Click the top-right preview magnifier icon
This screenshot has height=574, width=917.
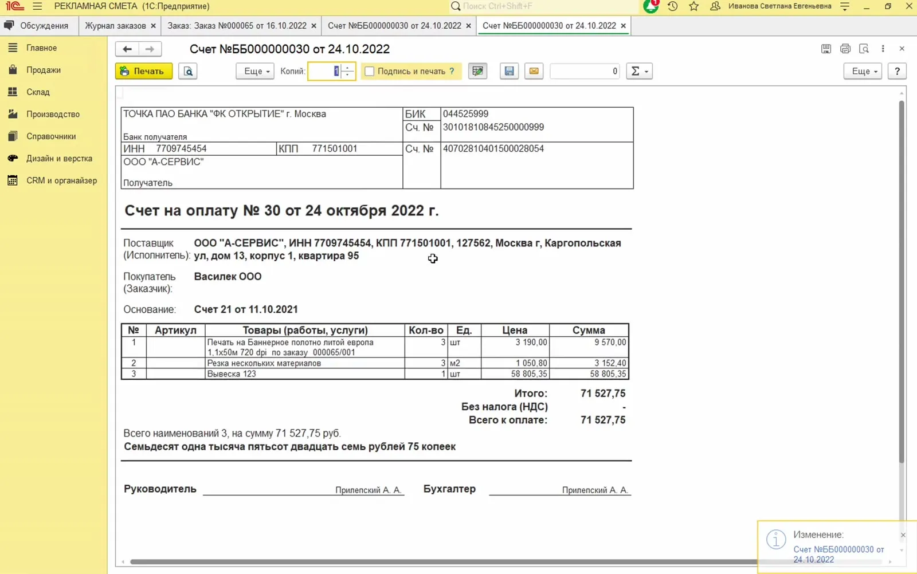point(864,49)
